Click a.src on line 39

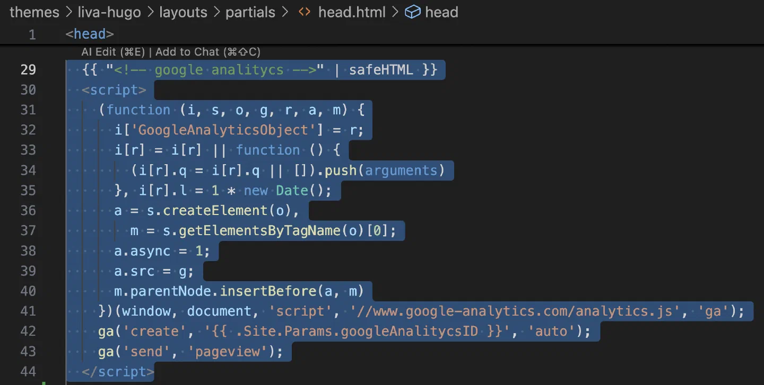click(134, 271)
